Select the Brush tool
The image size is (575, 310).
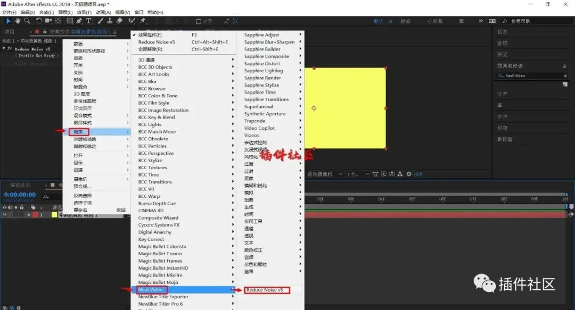pos(100,21)
